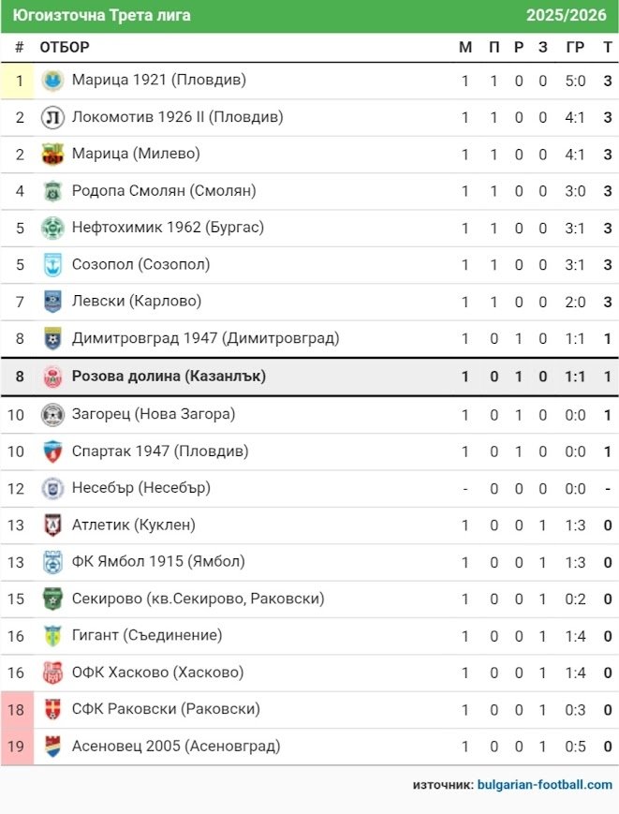Click the Марица (Милево) team badge
The height and width of the screenshot is (814, 619).
click(x=52, y=155)
